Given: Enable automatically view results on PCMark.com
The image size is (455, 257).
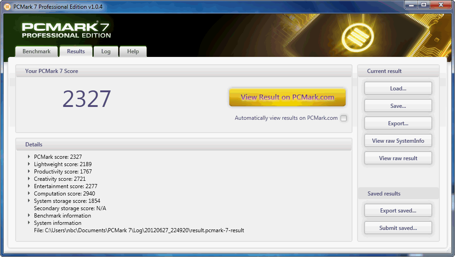Looking at the screenshot, I should [344, 118].
